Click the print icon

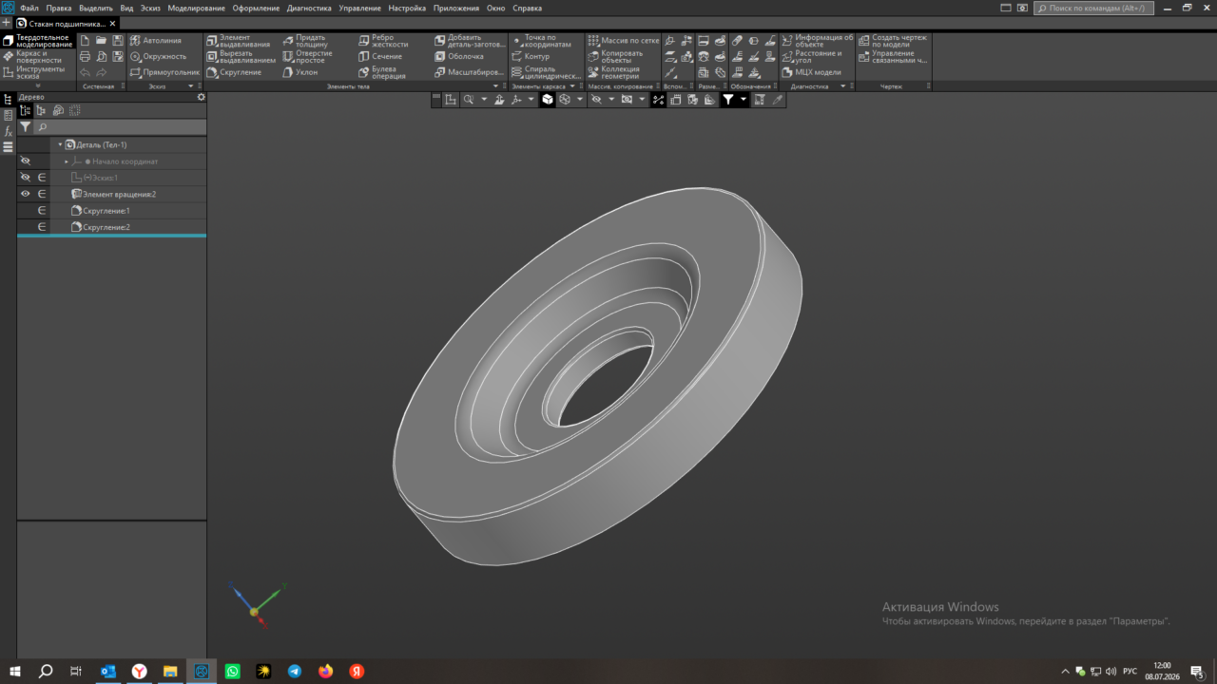tap(86, 56)
